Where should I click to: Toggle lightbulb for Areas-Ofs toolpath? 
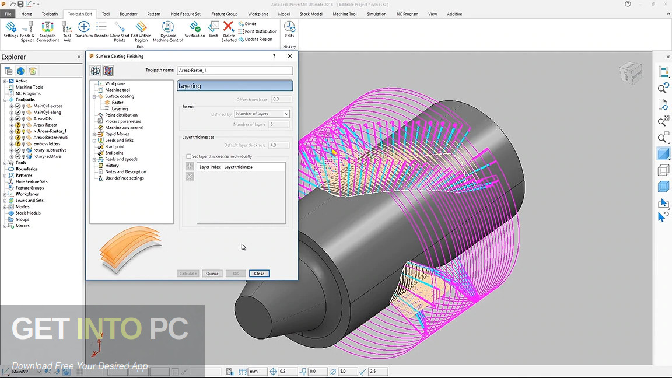[23, 119]
